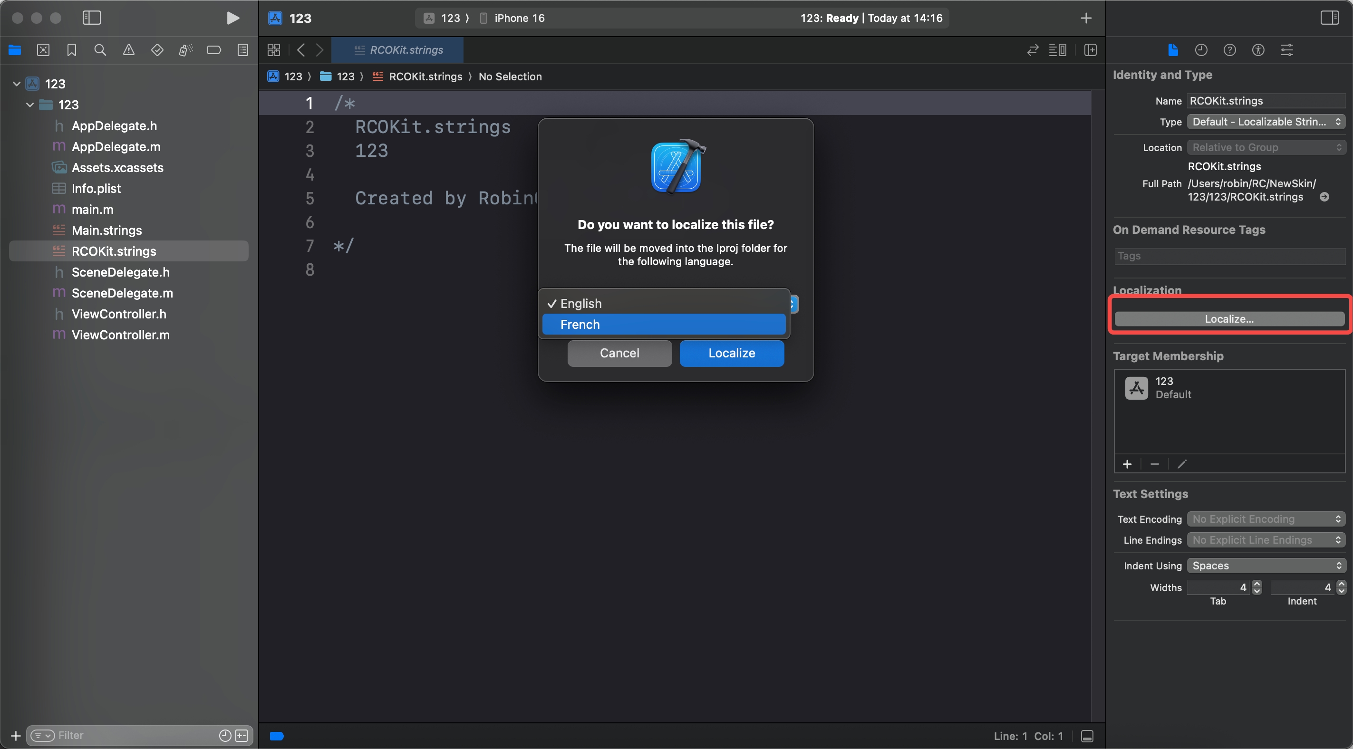Toggle the left navigator sidebar
The image size is (1353, 749).
click(x=91, y=19)
